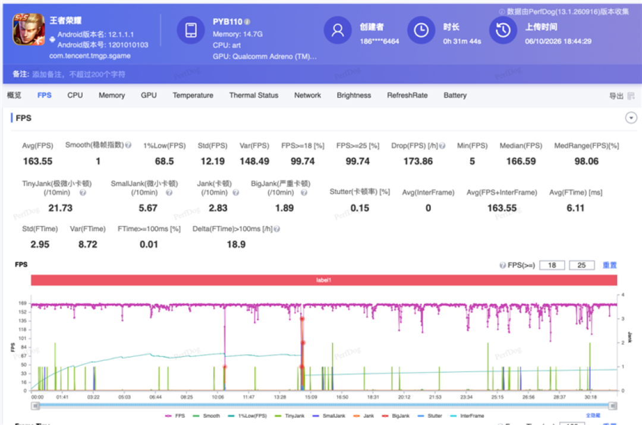
Task: Open the Thermal Status tab
Action: pyautogui.click(x=254, y=95)
